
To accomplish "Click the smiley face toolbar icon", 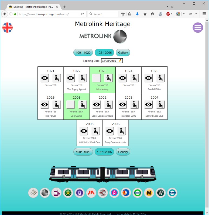I will (153, 14).
